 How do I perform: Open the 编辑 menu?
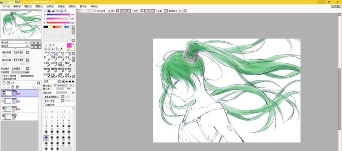point(17,6)
